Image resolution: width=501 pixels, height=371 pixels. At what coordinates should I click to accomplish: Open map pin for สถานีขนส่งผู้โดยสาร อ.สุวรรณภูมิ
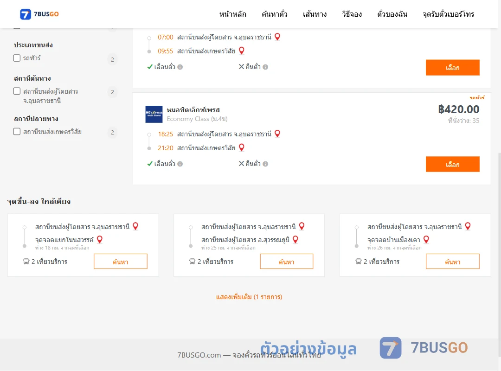coord(295,239)
